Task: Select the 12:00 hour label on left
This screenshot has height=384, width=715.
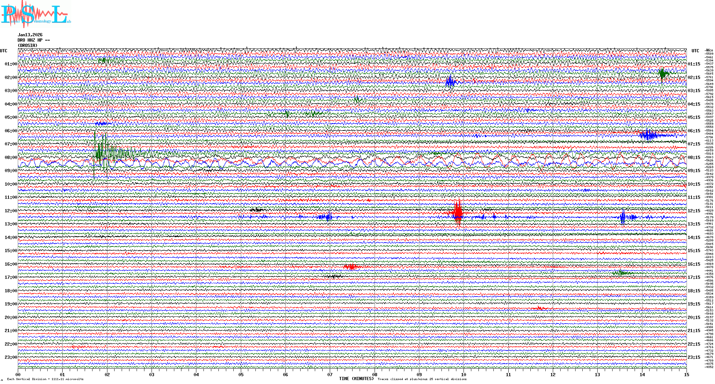Action: point(11,211)
